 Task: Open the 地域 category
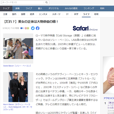click(x=96, y=14)
